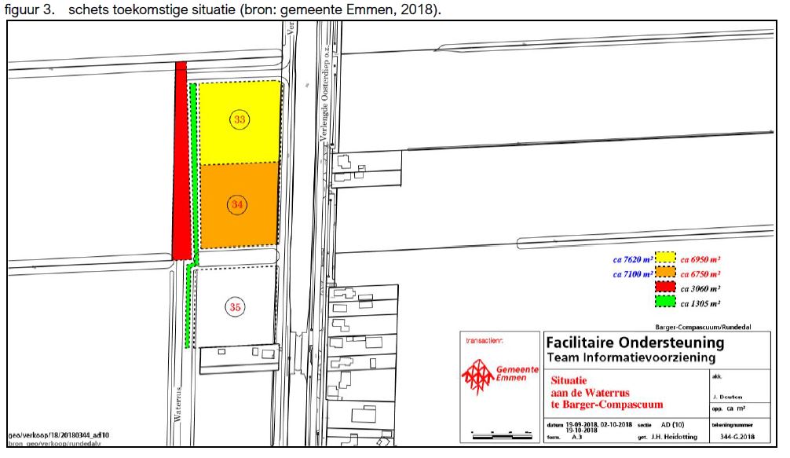Click the 'Facilitaire Ondersteuning' heading

pyautogui.click(x=634, y=343)
